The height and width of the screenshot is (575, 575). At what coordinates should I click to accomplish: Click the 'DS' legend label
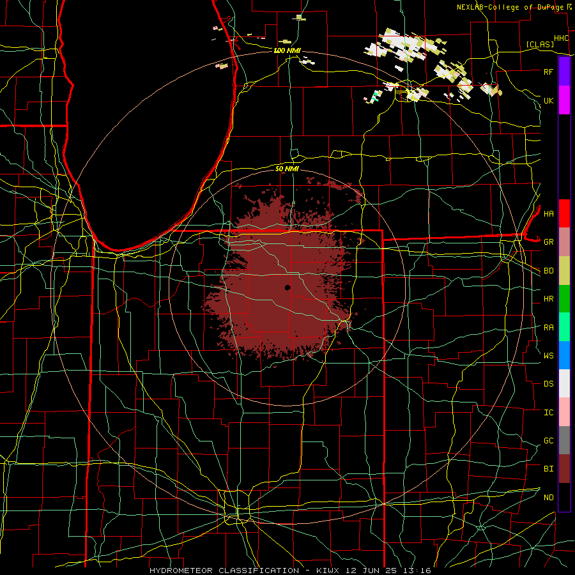pos(548,384)
